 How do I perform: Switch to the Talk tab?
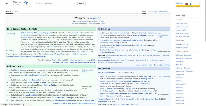point(16,12)
